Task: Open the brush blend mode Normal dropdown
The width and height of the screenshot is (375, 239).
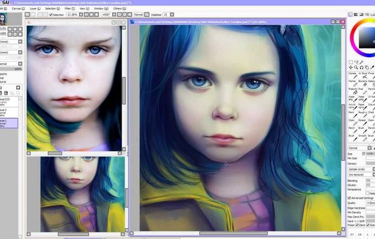Action: (360, 148)
